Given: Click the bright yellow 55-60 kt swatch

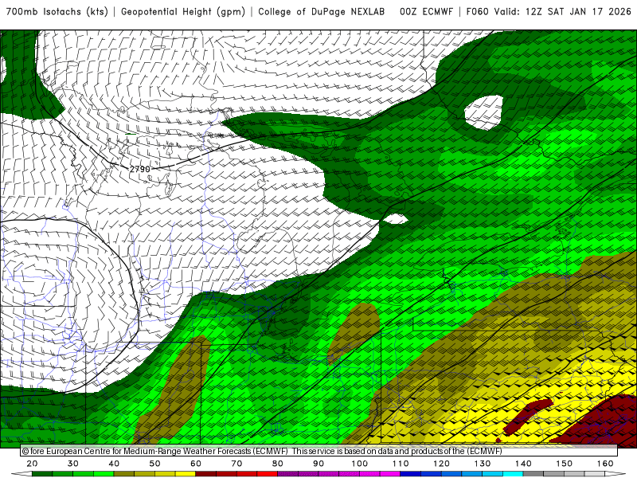Looking at the screenshot, I should [x=186, y=474].
